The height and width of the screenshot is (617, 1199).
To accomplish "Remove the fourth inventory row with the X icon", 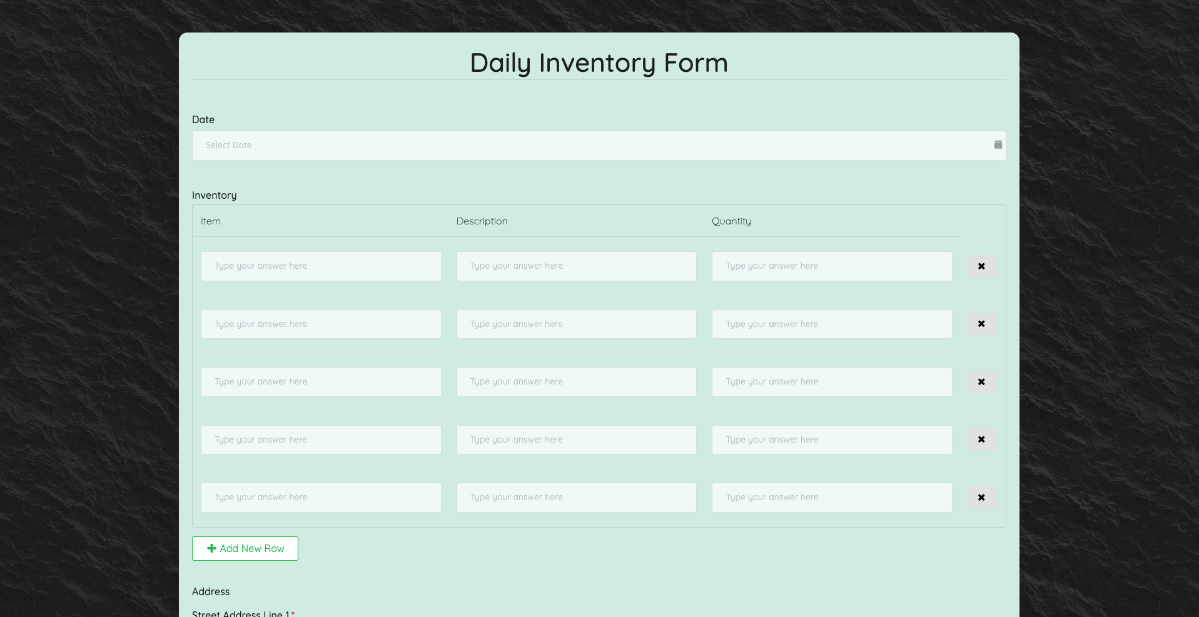I will tap(981, 439).
